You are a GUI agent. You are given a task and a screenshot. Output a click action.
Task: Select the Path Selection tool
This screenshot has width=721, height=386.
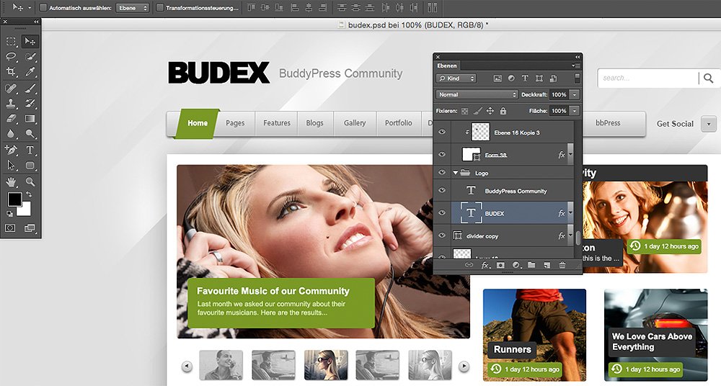coord(11,165)
